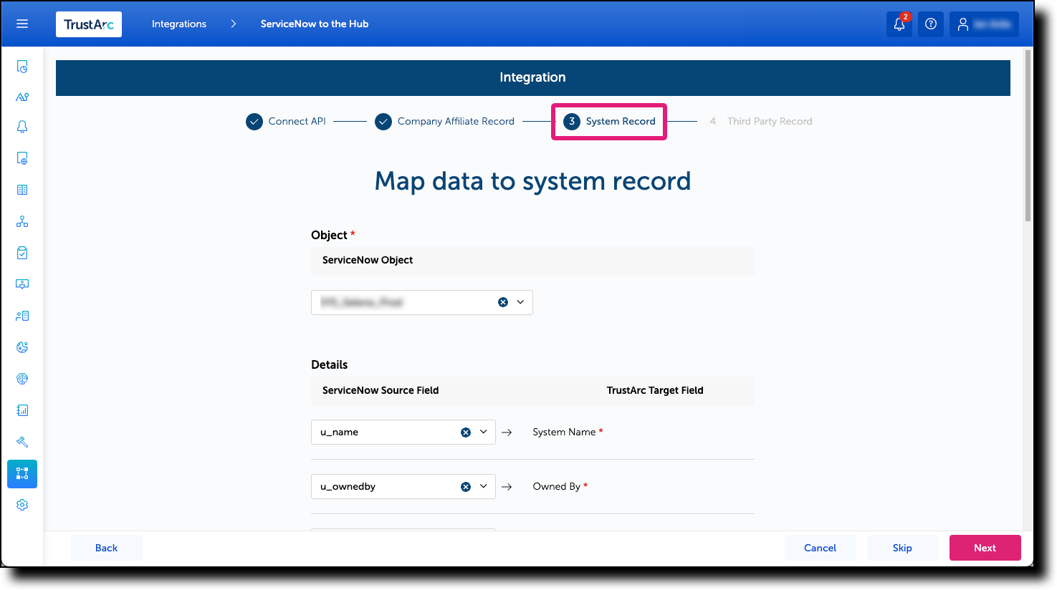Viewport: 1057px width, 590px height.
Task: Open the bar-chart reports sidebar icon
Action: 22,410
